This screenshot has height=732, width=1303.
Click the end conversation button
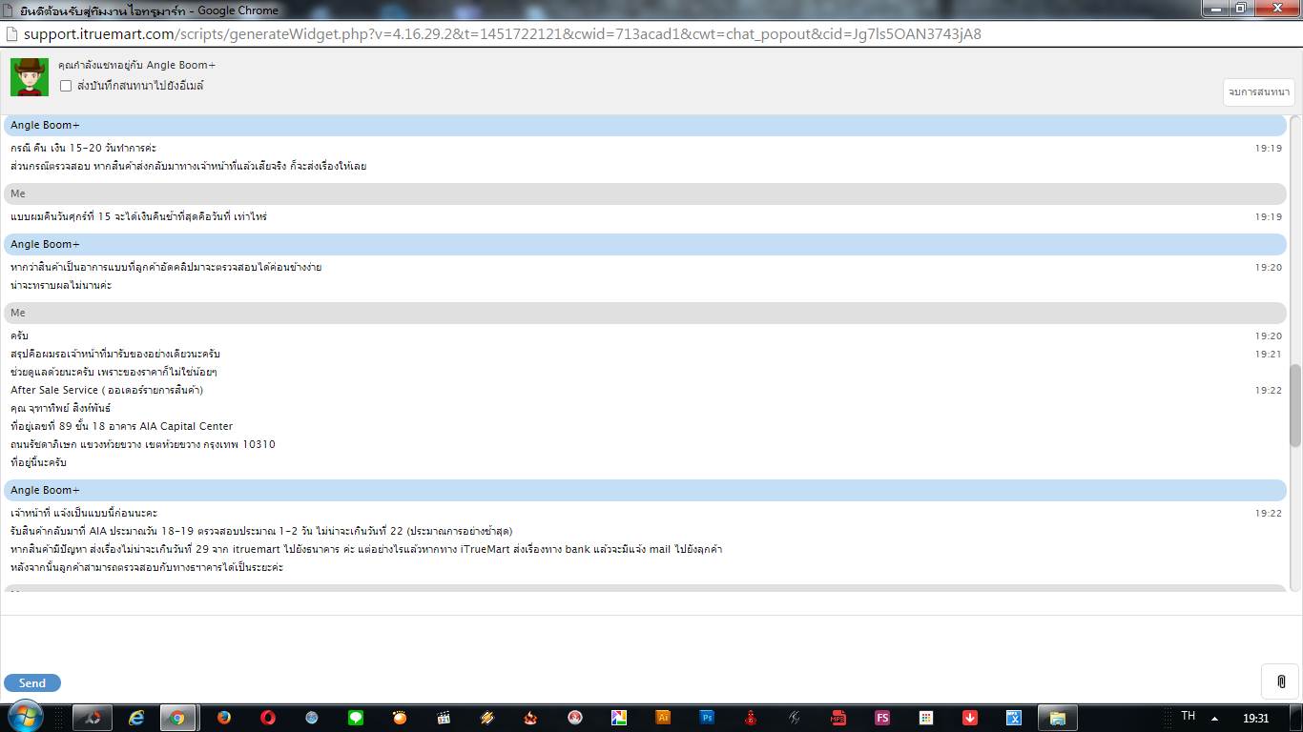pyautogui.click(x=1258, y=91)
